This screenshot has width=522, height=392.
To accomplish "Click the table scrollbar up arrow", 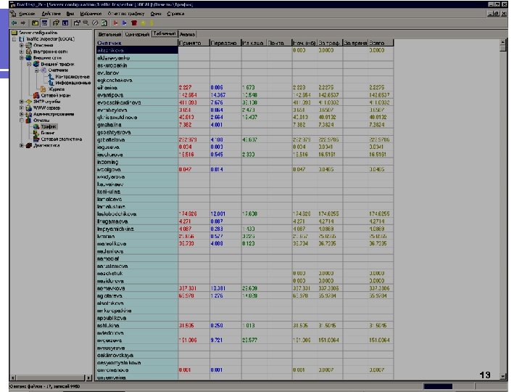I will click(x=503, y=43).
